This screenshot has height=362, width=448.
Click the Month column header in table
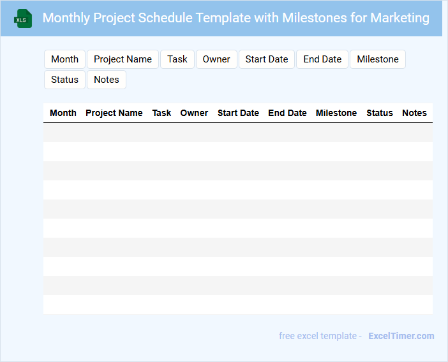63,113
